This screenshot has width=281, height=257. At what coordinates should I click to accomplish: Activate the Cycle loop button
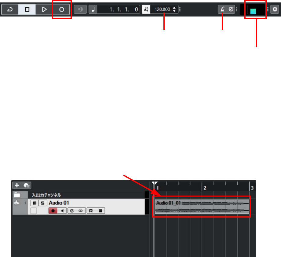(10, 9)
